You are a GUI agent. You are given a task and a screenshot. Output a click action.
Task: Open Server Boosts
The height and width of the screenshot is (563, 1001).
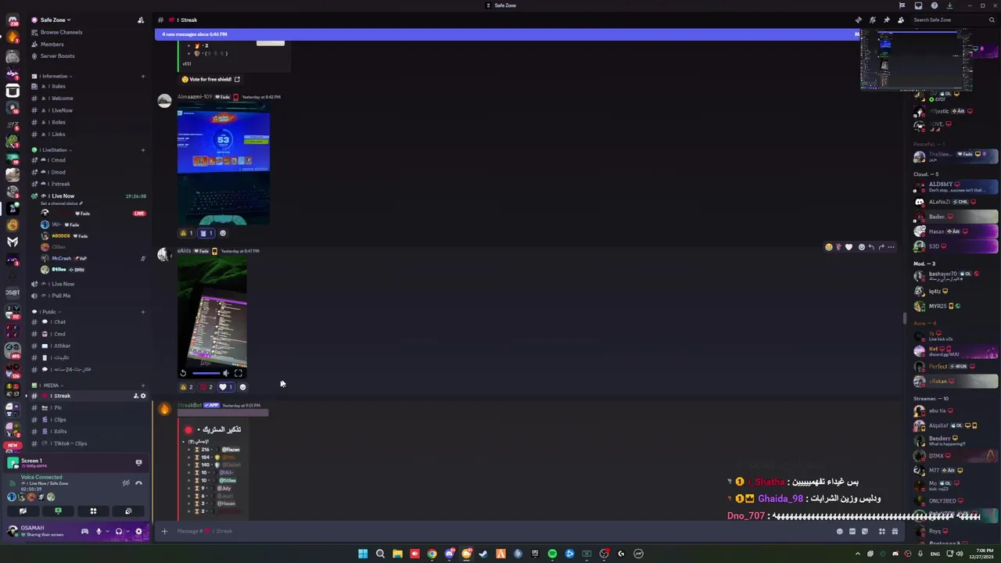57,56
